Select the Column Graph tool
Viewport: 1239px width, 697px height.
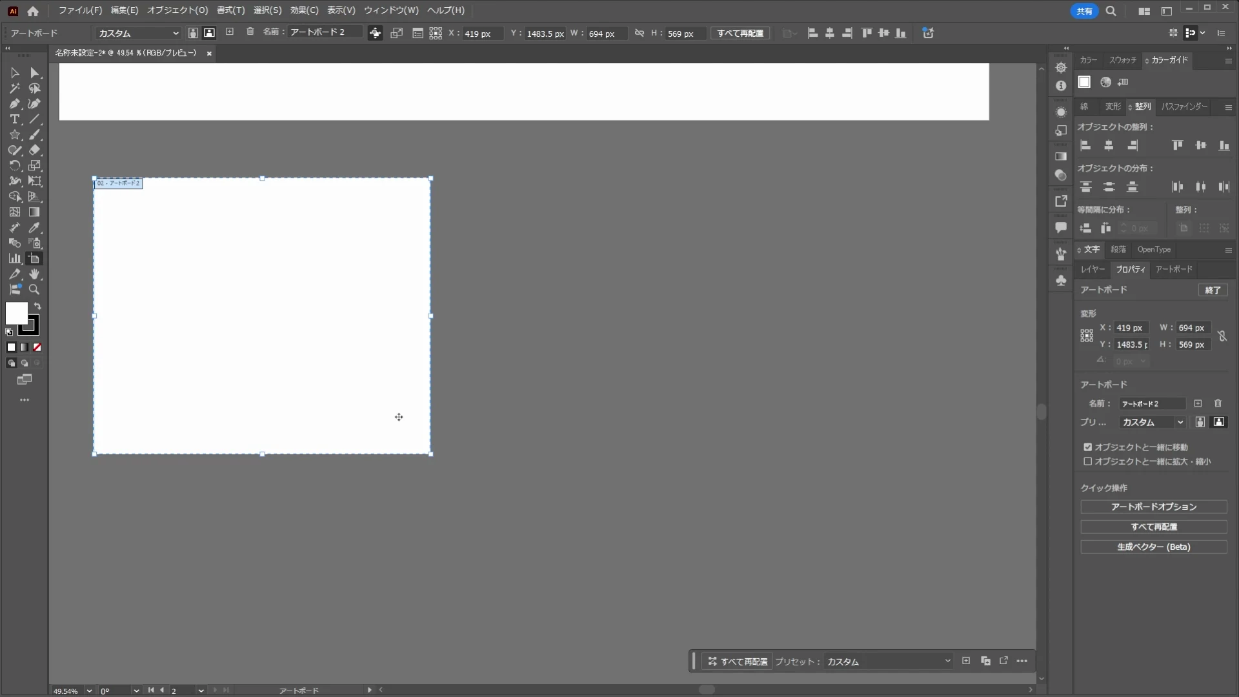pyautogui.click(x=15, y=259)
